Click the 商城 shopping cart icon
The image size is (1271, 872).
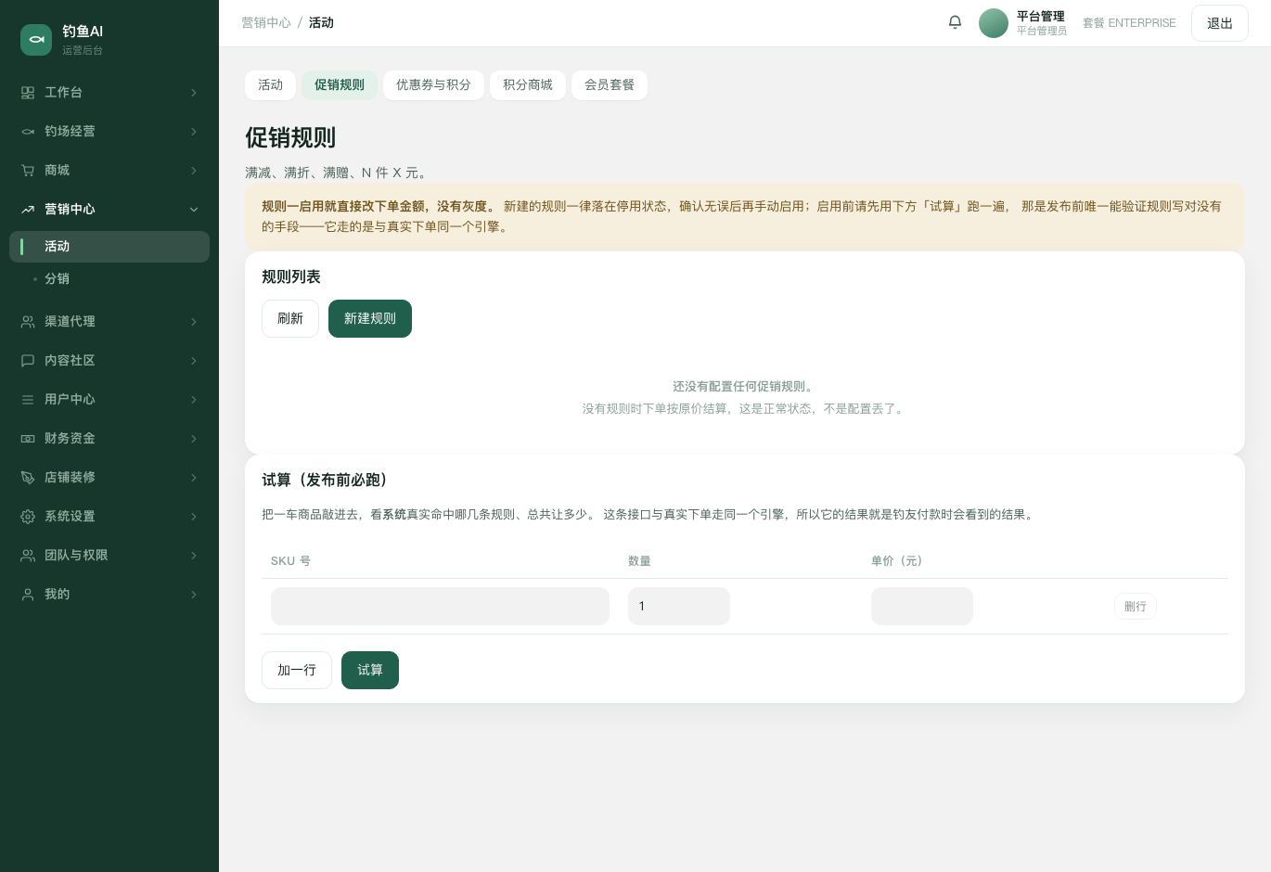pos(28,171)
